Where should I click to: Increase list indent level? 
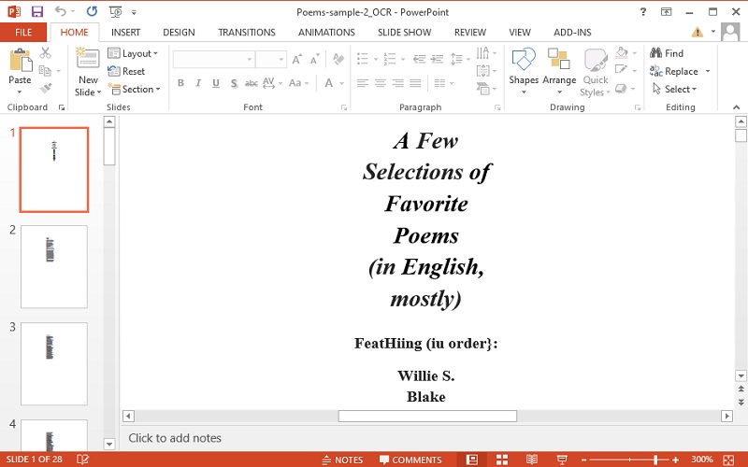point(437,59)
